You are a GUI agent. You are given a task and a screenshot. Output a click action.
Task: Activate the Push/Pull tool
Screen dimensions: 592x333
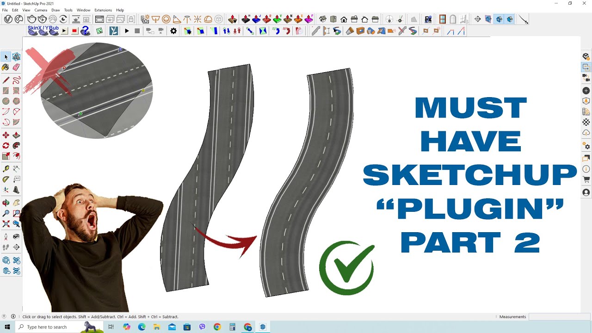click(x=16, y=135)
